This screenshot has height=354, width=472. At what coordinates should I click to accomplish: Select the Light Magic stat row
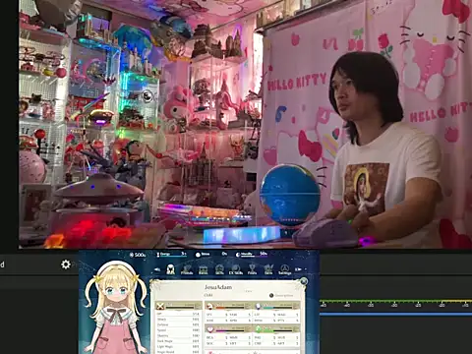pos(178,346)
